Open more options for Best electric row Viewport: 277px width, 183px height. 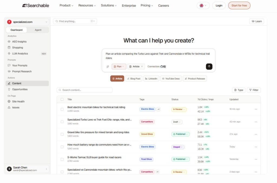coord(256,109)
